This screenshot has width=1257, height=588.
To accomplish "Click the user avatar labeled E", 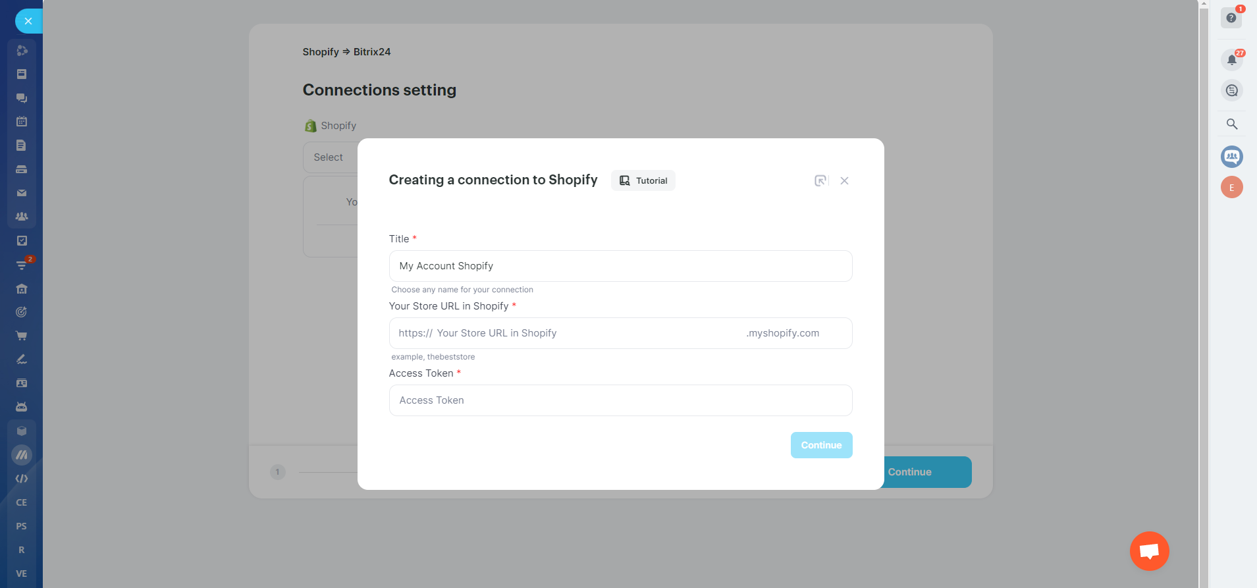I will [1231, 188].
